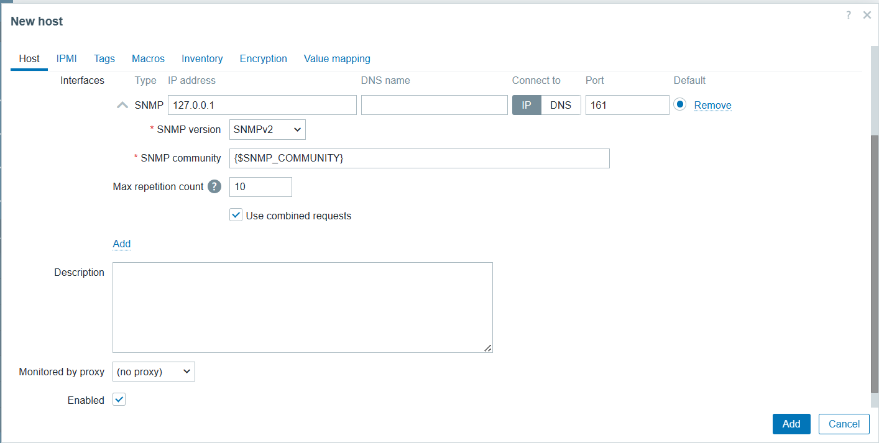Click the Add button to create host
The width and height of the screenshot is (879, 443).
click(791, 424)
